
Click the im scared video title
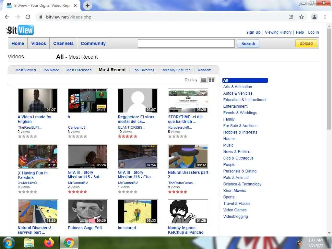tap(127, 228)
